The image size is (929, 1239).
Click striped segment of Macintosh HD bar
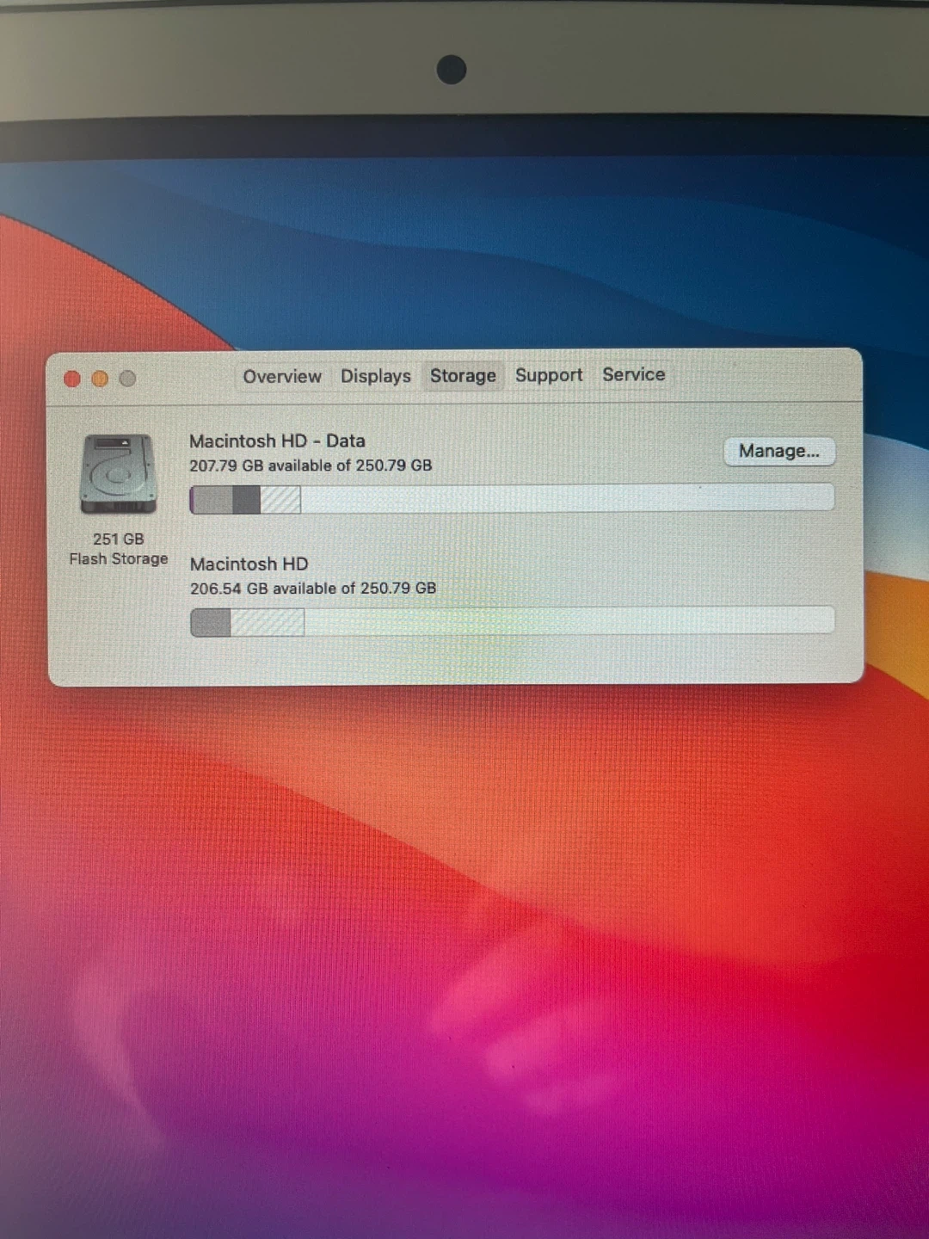click(268, 622)
